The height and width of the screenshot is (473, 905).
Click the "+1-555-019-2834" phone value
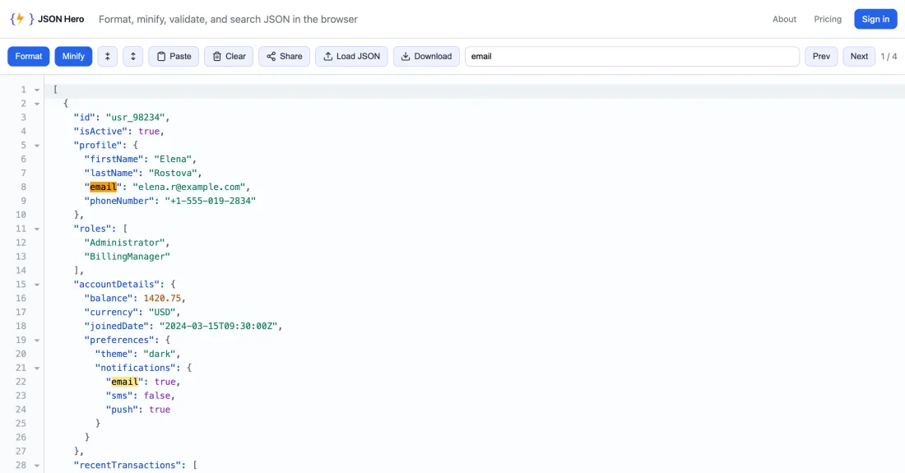pyautogui.click(x=210, y=201)
